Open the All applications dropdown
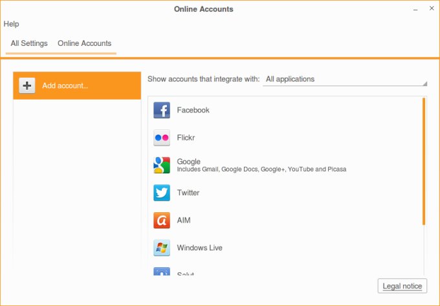Viewport: 440px width, 306px height. (x=345, y=80)
